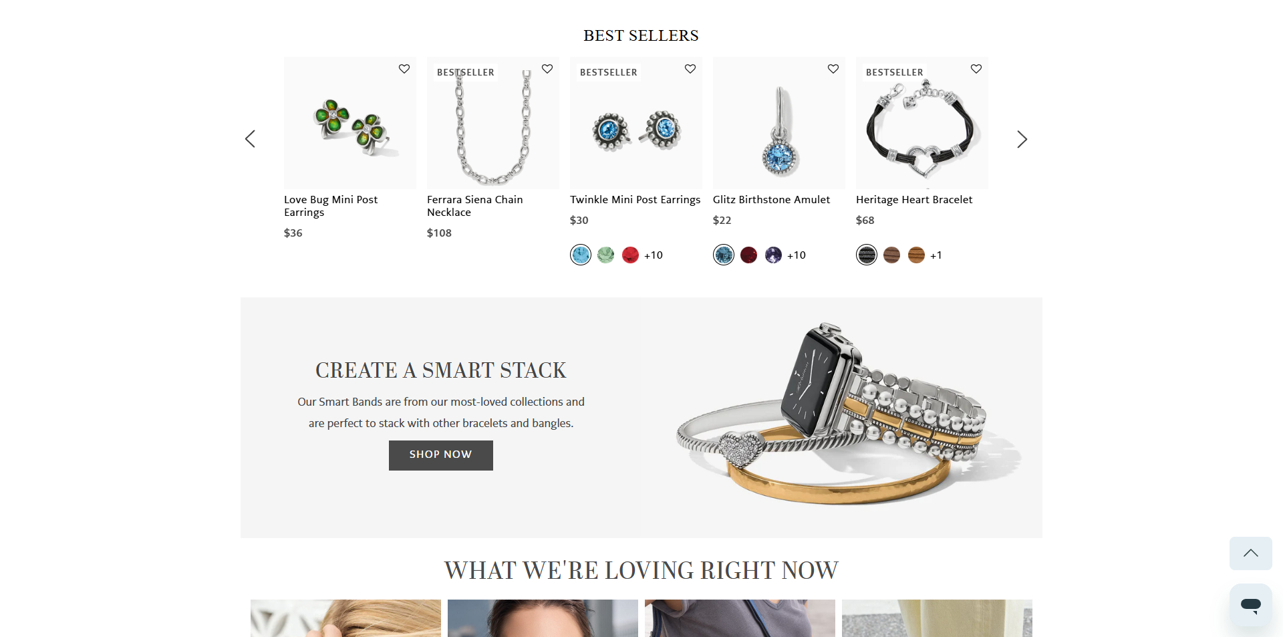Viewport: 1283px width, 637px height.
Task: Open the chat support bubble
Action: pos(1251,605)
